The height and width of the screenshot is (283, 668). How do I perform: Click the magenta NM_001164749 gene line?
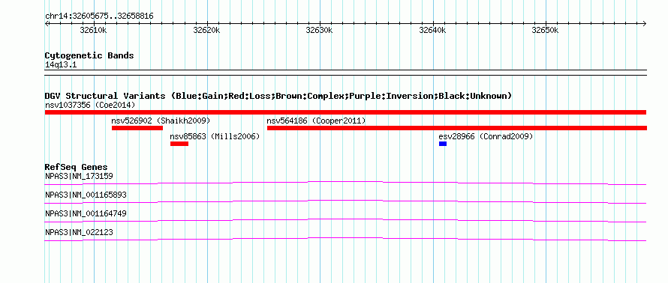pos(345,221)
